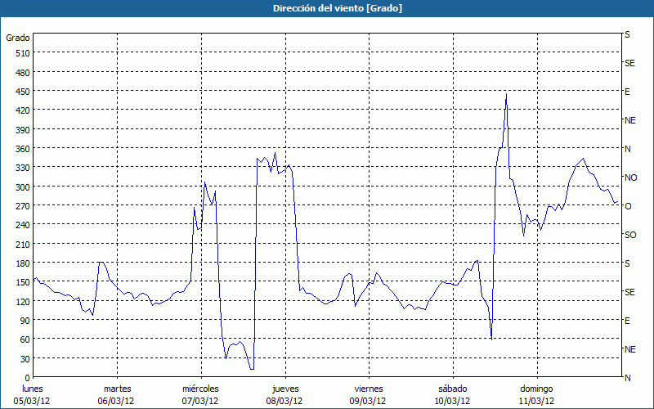The height and width of the screenshot is (409, 654).
Task: Select the domingo 11/03/12 date label
Action: pos(535,394)
